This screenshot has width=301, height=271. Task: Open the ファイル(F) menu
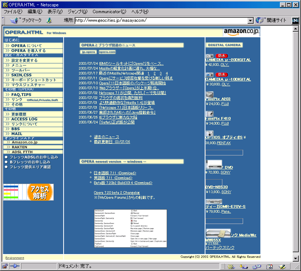pyautogui.click(x=13, y=12)
